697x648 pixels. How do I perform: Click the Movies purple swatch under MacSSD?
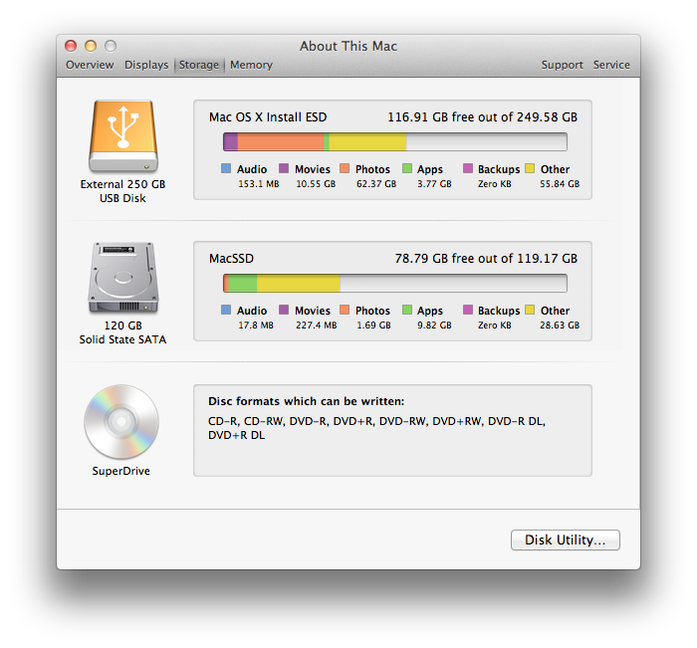pos(284,311)
